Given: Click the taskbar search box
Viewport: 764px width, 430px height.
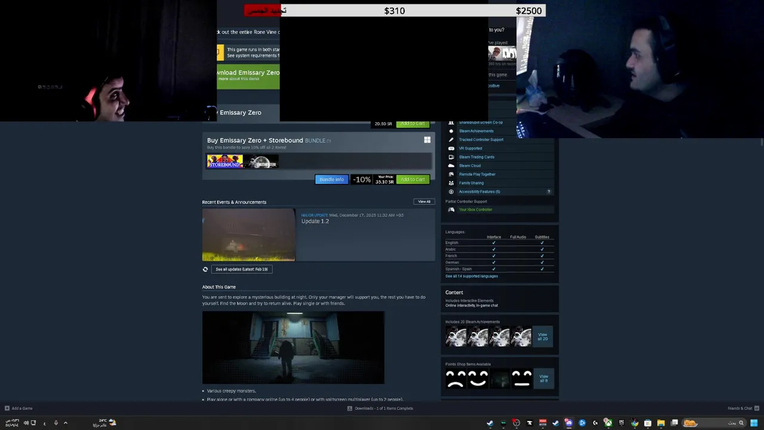Looking at the screenshot, I should 713,423.
